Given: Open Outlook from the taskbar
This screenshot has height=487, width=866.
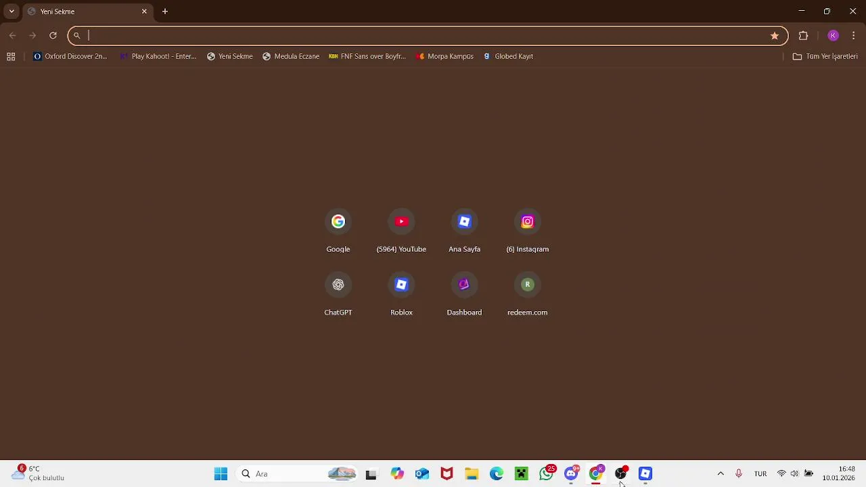Looking at the screenshot, I should click(421, 473).
